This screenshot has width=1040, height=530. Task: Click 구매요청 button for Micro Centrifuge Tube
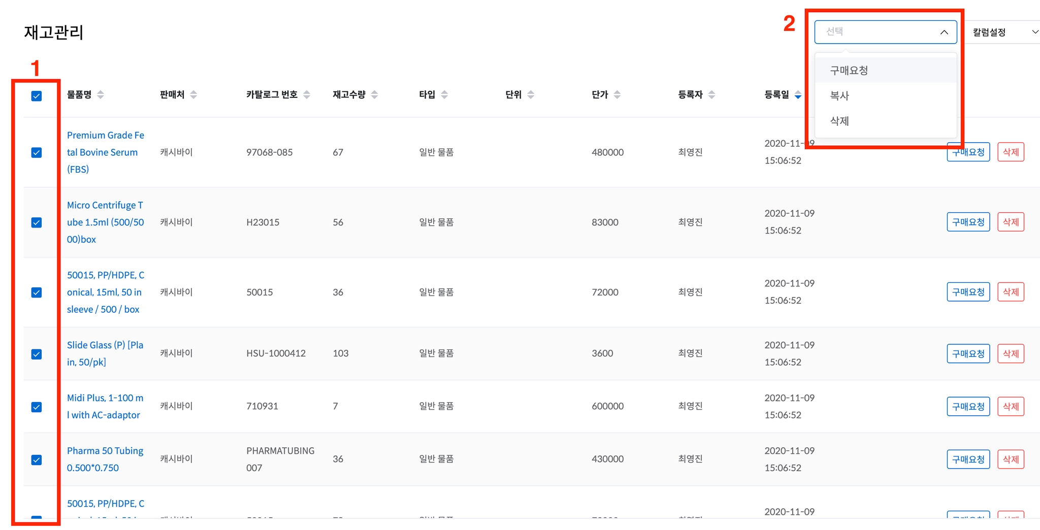pos(968,222)
